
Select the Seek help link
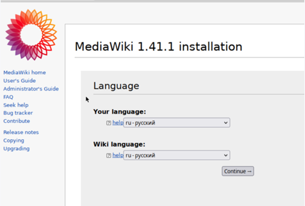pos(16,105)
